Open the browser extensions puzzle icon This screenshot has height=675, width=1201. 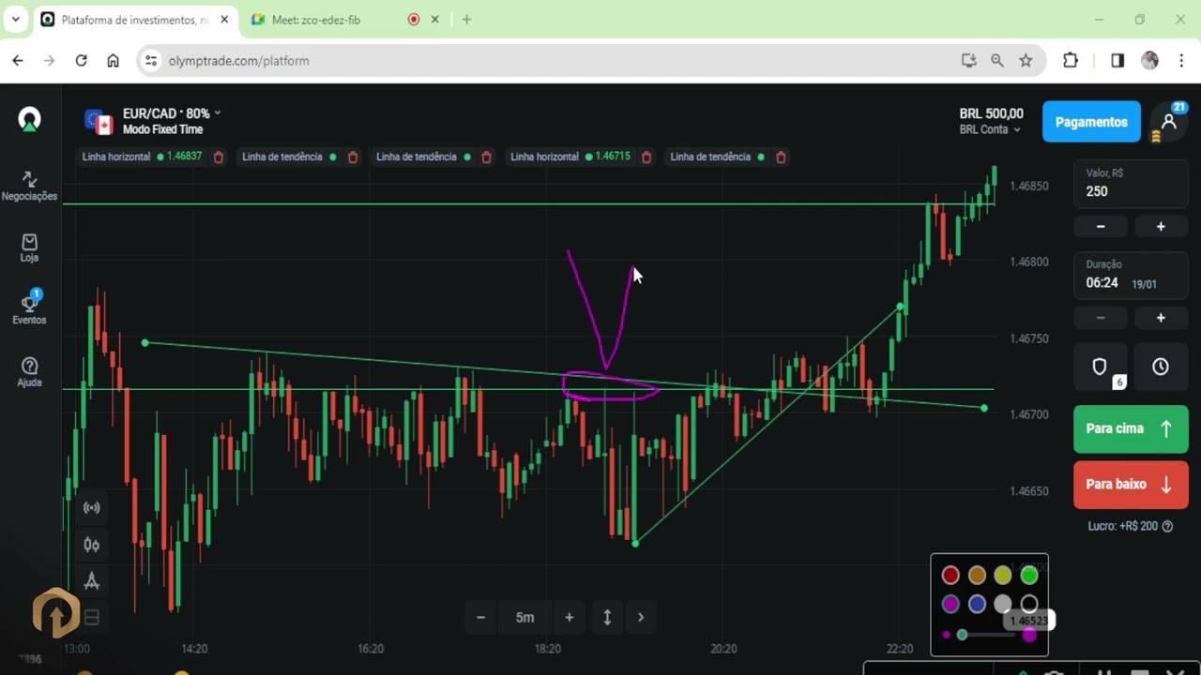click(x=1071, y=61)
